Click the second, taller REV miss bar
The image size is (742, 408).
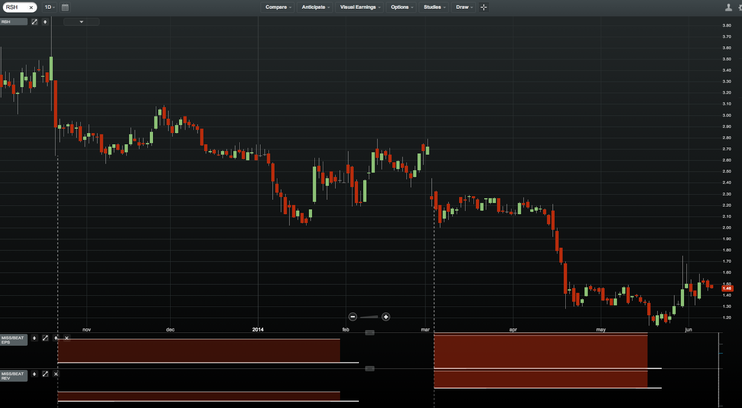[x=541, y=379]
